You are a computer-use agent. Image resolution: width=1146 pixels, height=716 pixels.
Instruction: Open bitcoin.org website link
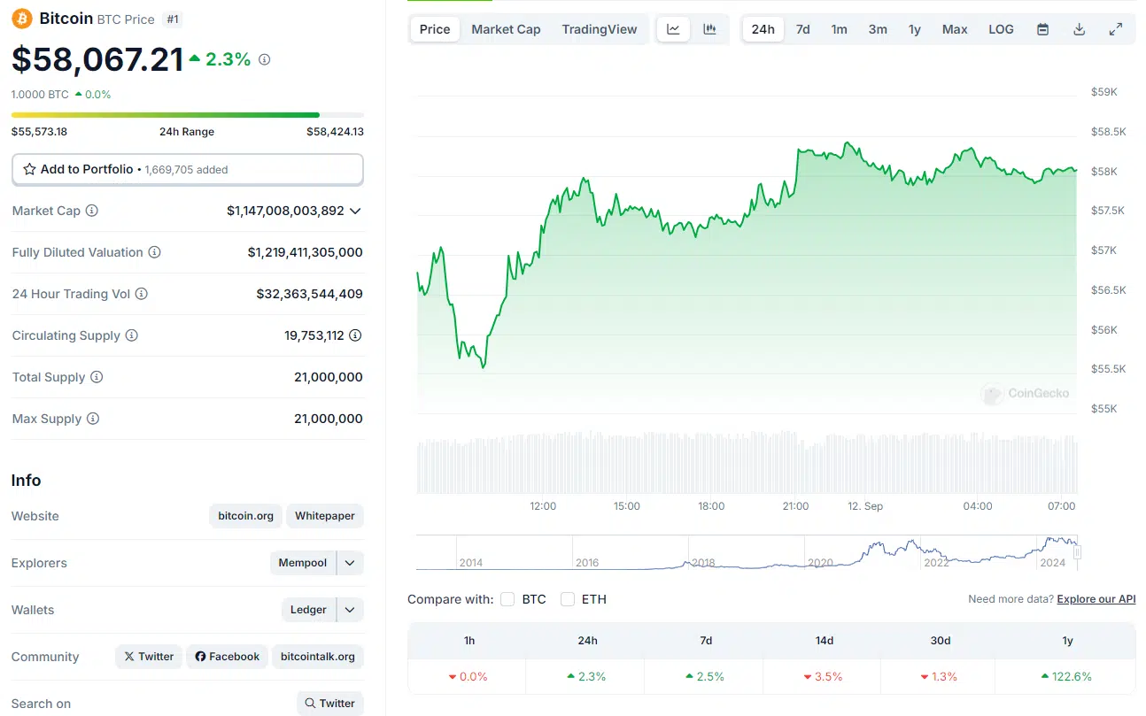[246, 516]
